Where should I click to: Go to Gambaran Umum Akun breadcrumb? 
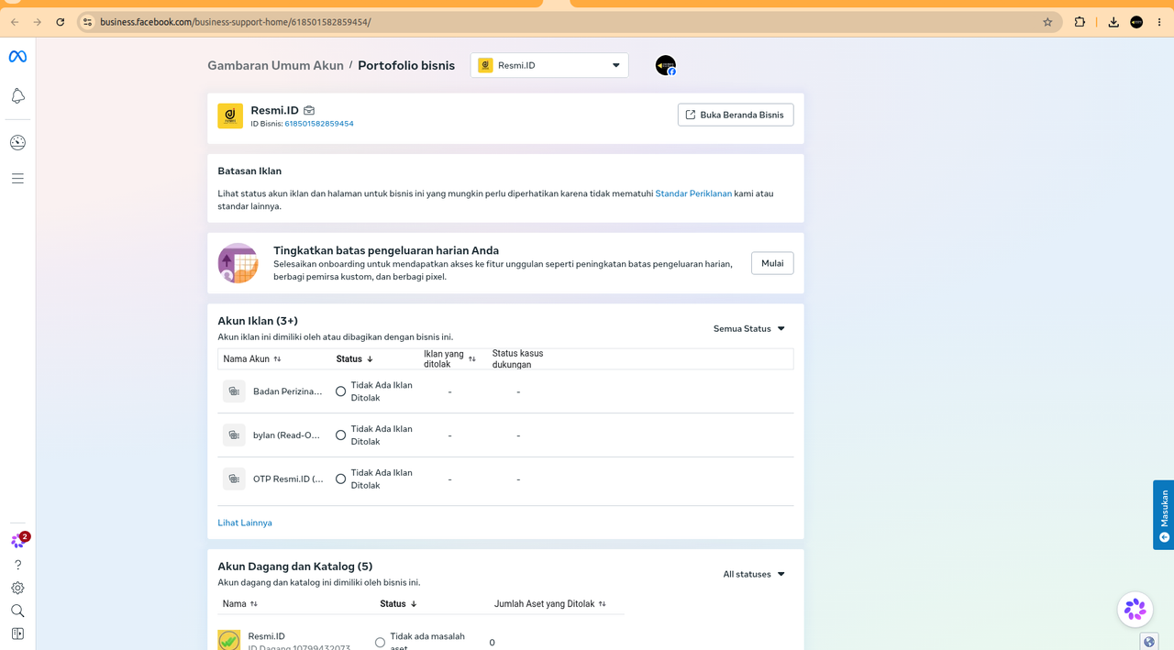coord(275,65)
